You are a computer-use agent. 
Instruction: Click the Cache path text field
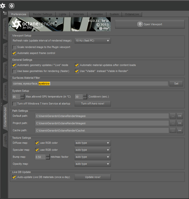point(102,130)
